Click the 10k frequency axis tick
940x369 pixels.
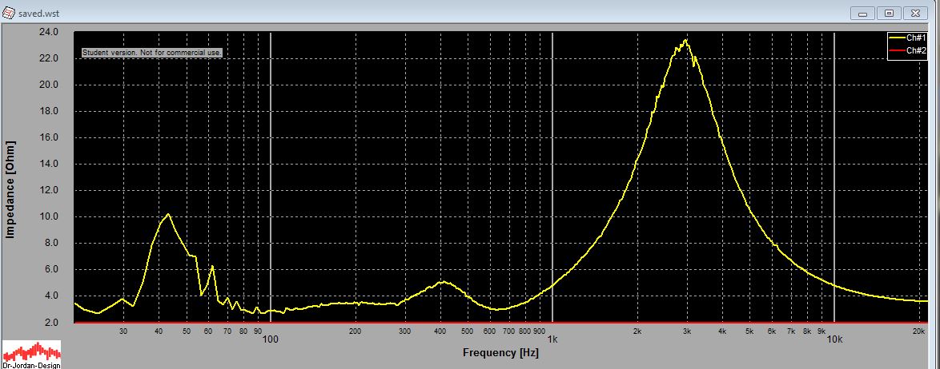pos(834,338)
